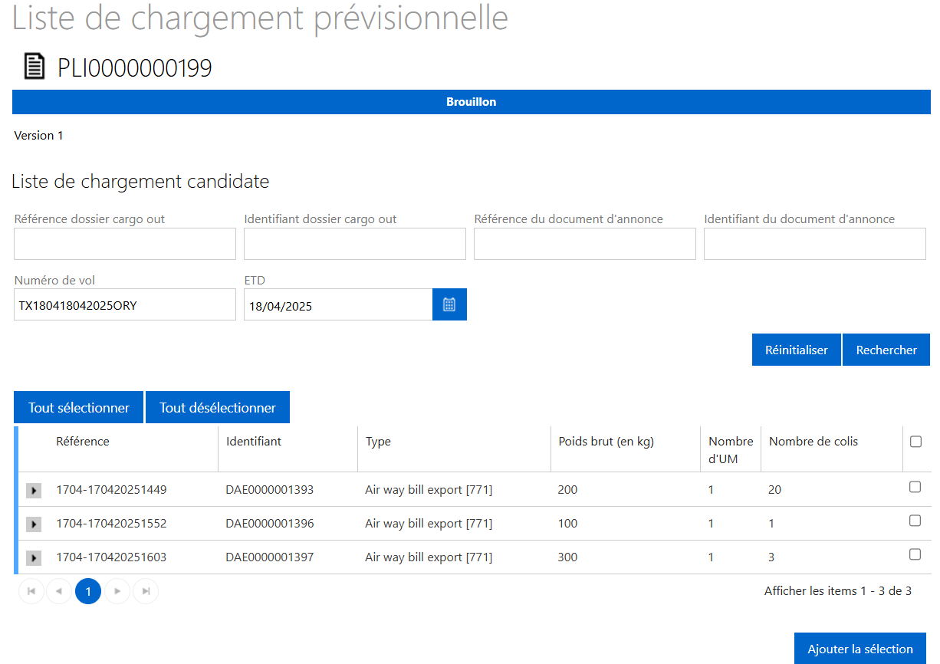The image size is (940, 664).
Task: Click Tout désélectionner
Action: pos(218,408)
